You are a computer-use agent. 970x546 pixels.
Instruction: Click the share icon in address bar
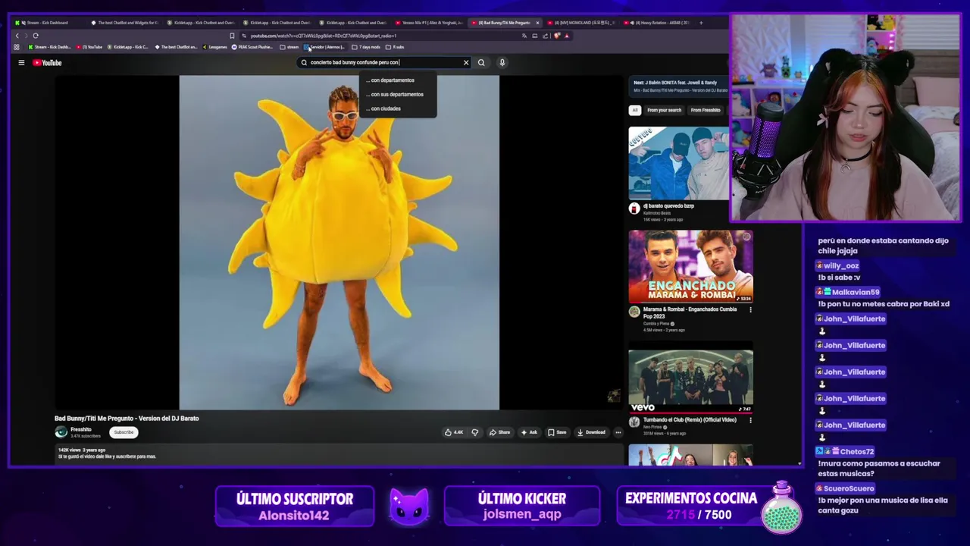[x=546, y=36]
